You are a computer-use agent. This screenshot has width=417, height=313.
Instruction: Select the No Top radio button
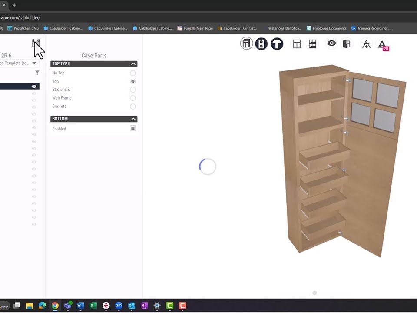[132, 73]
